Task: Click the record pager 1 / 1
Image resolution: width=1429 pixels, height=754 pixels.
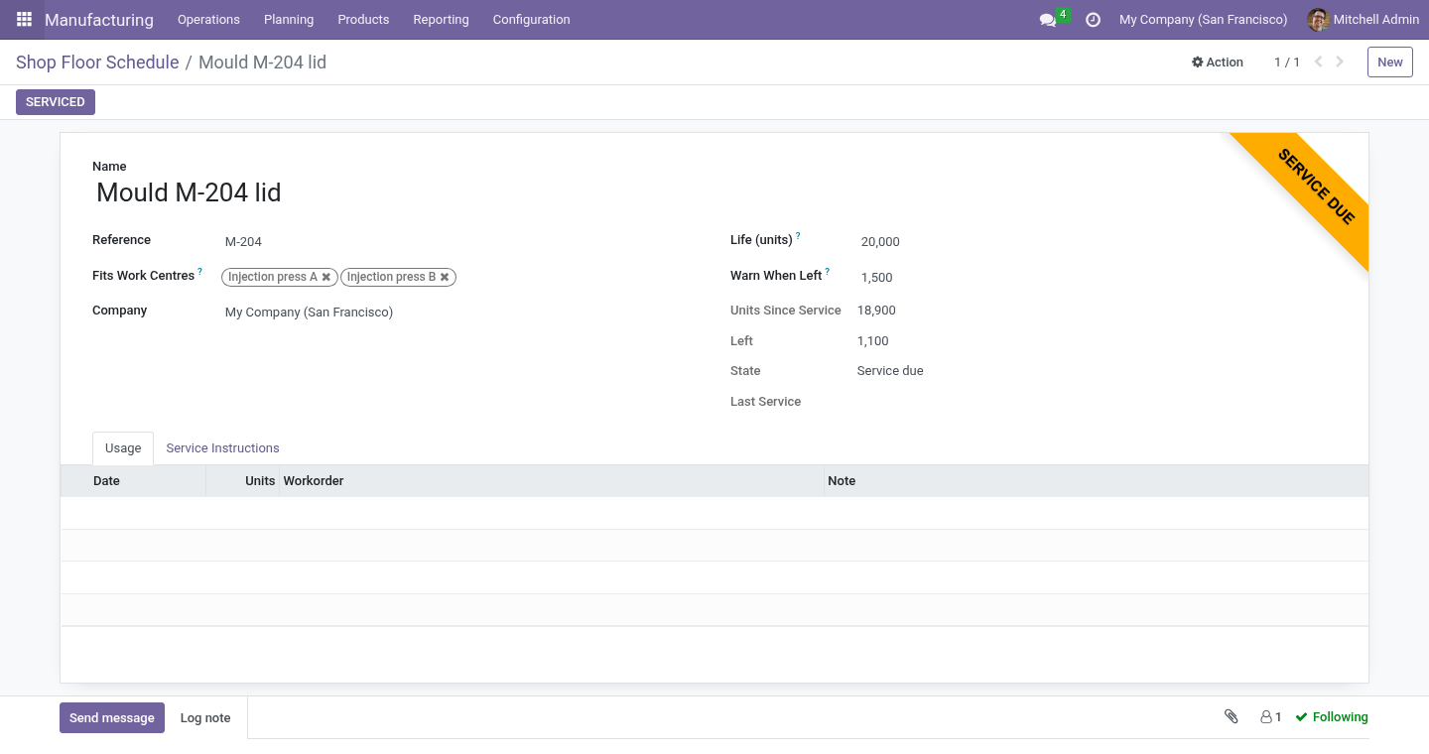Action: (x=1287, y=63)
